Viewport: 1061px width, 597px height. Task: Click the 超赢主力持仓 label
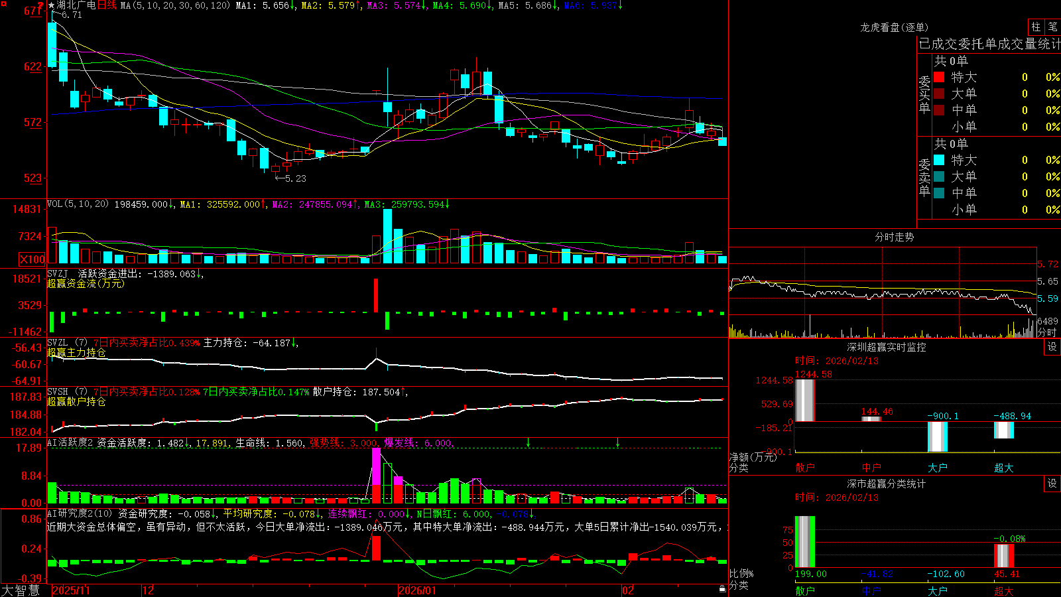coord(76,352)
